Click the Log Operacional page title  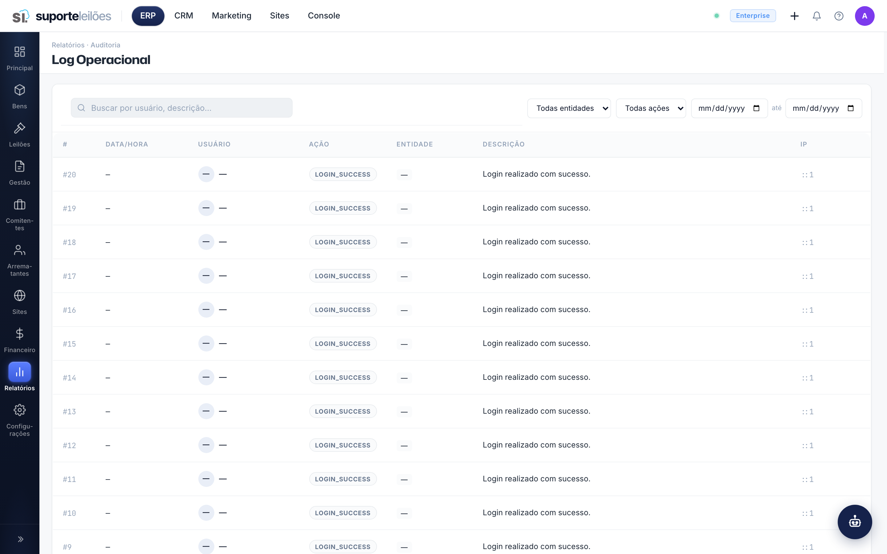tap(101, 60)
